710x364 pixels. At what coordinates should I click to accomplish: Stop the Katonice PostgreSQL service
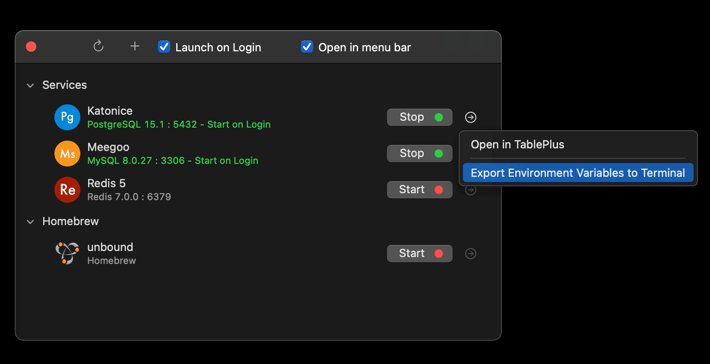[x=420, y=117]
